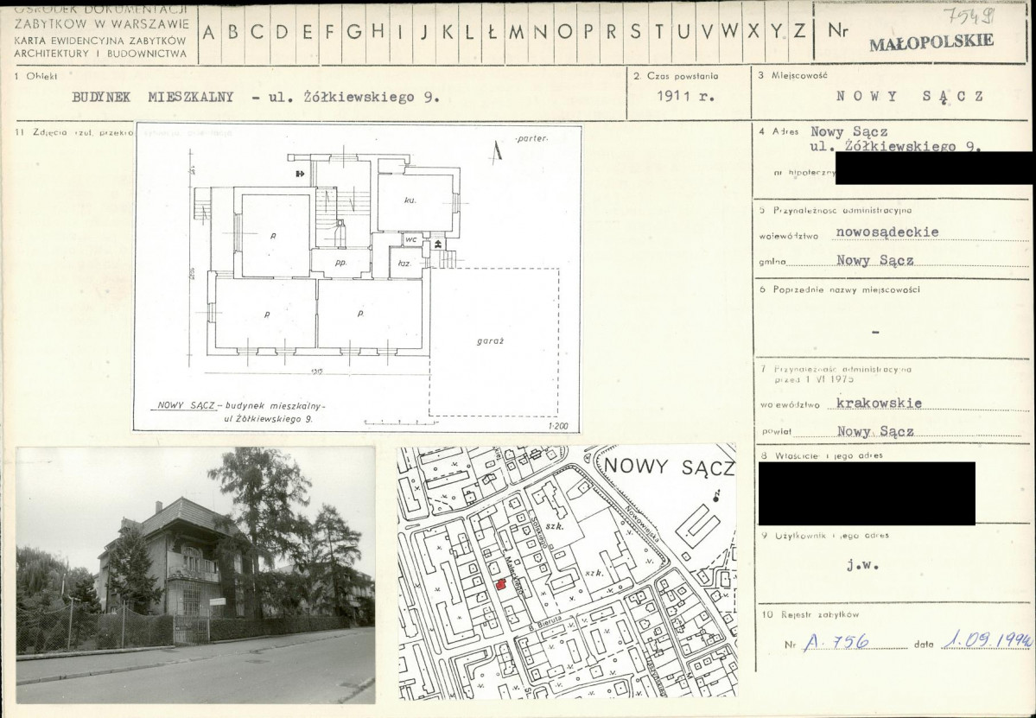Click the locality 'N O W Y S Ą C Z'

coord(909,97)
